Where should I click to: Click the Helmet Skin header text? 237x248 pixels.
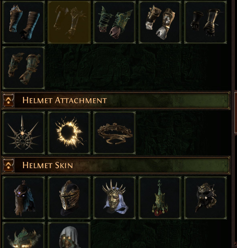point(48,165)
